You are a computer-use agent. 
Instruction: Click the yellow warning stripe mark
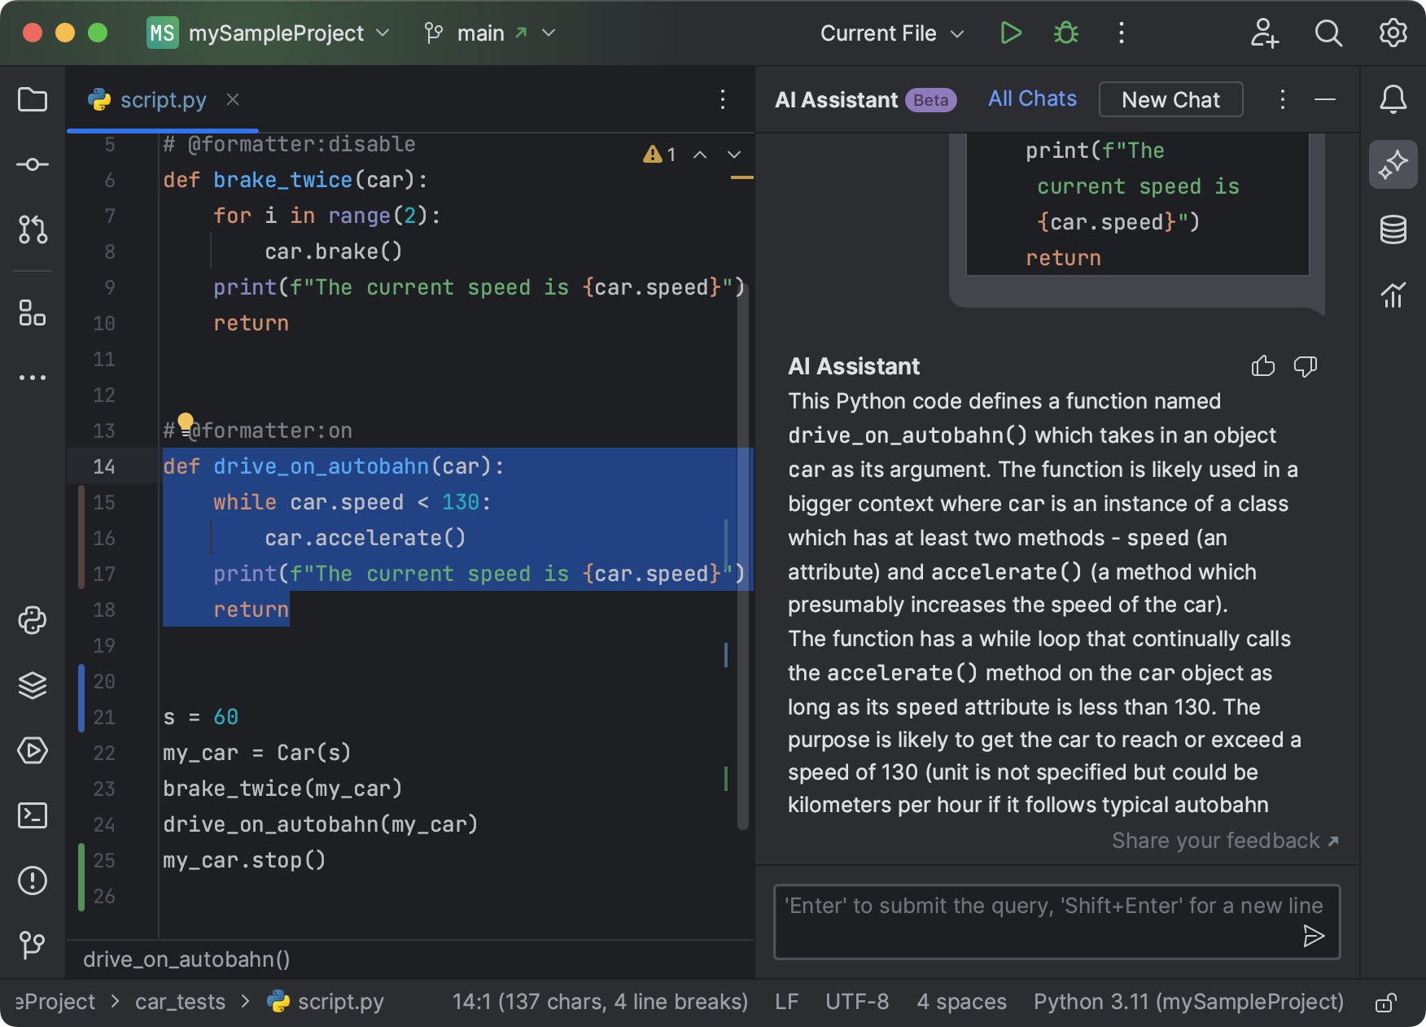pos(741,177)
